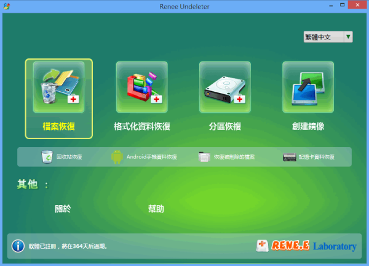Click the 創建鏡像 label

tap(308, 126)
